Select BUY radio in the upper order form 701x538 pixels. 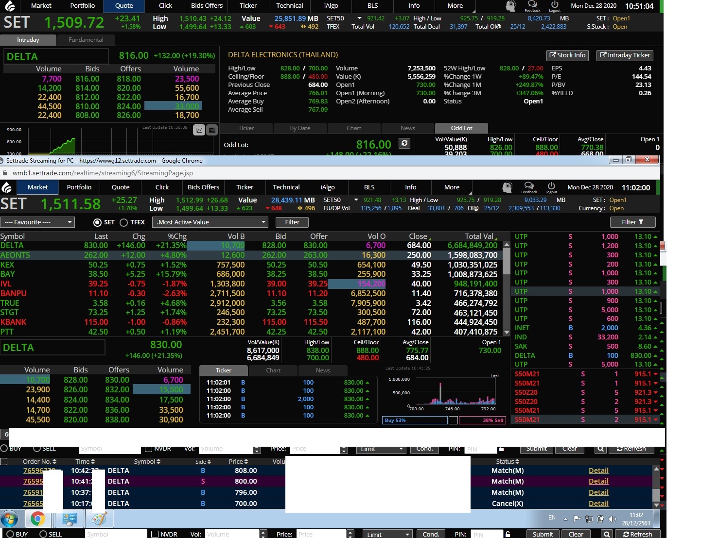(x=4, y=448)
